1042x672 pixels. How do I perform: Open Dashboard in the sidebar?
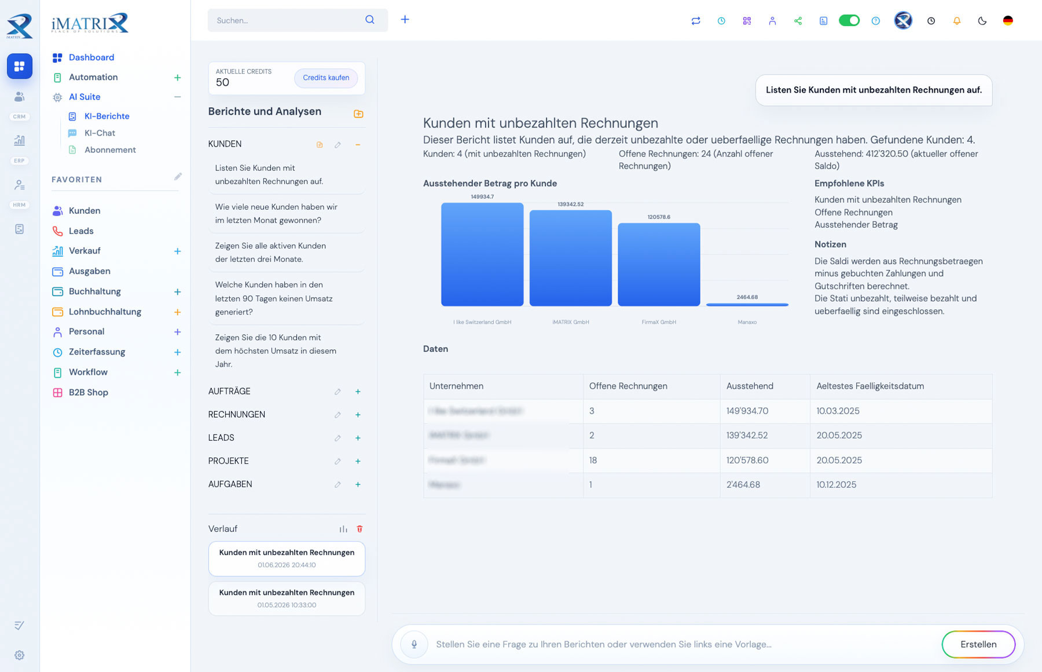[x=91, y=57]
